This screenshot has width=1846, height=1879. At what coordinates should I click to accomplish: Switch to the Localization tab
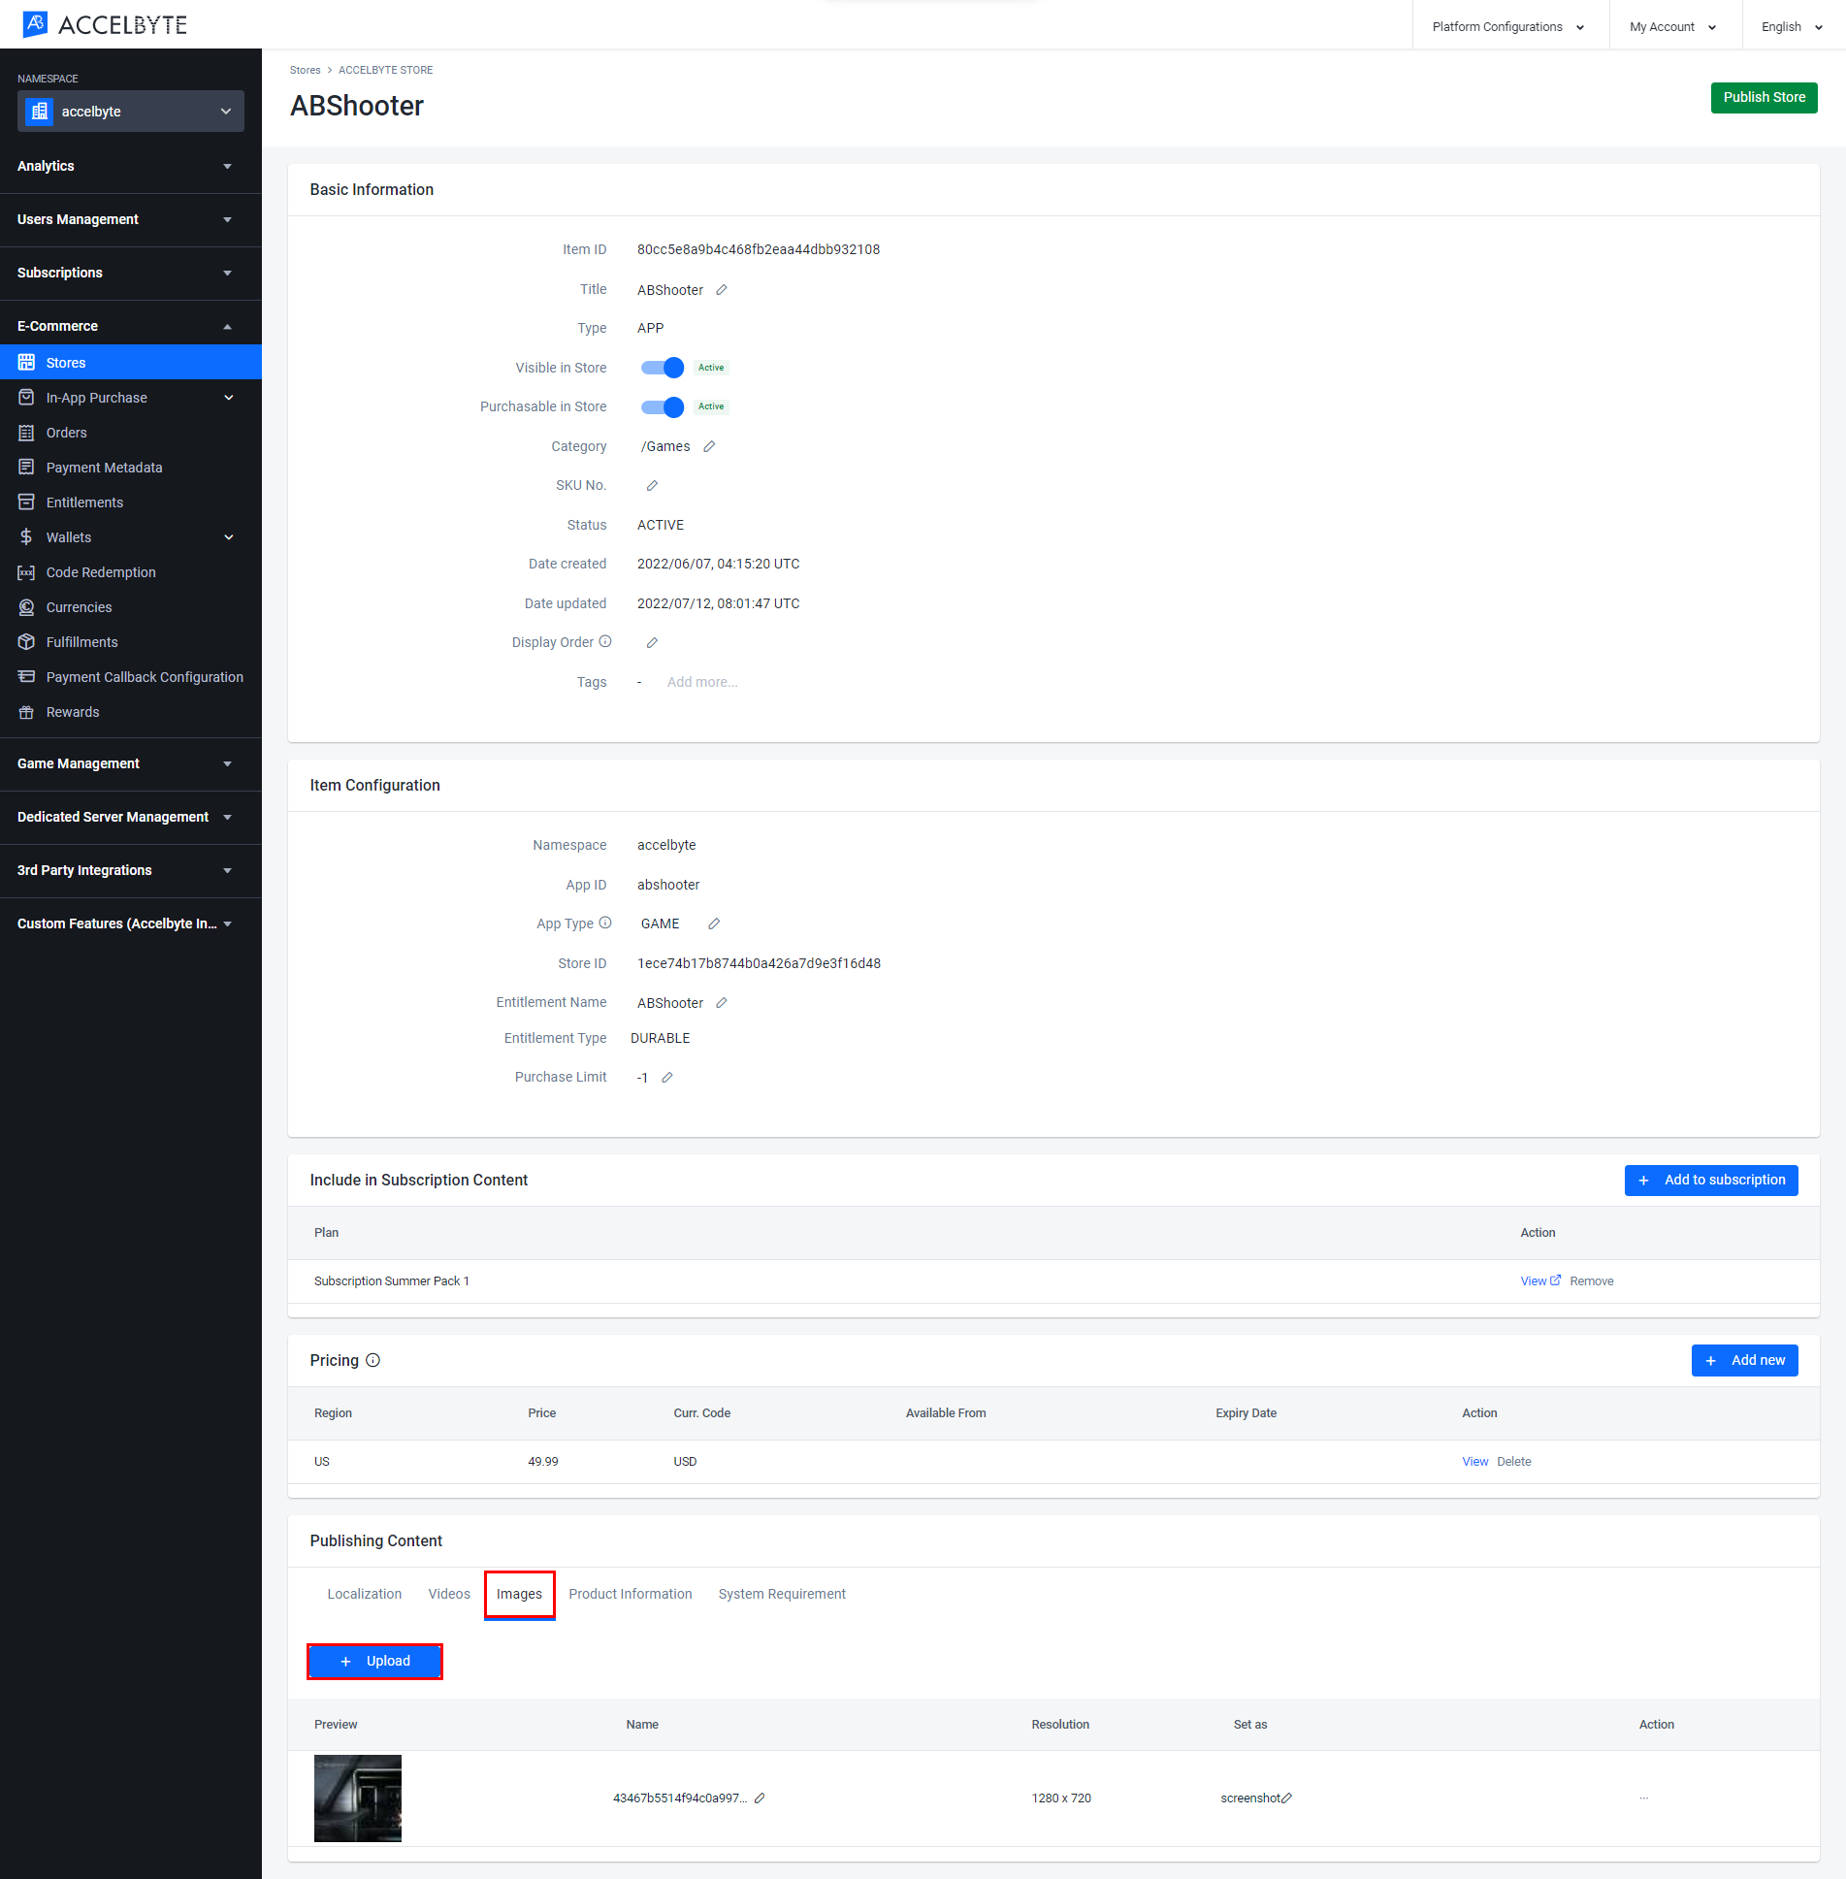[365, 1594]
